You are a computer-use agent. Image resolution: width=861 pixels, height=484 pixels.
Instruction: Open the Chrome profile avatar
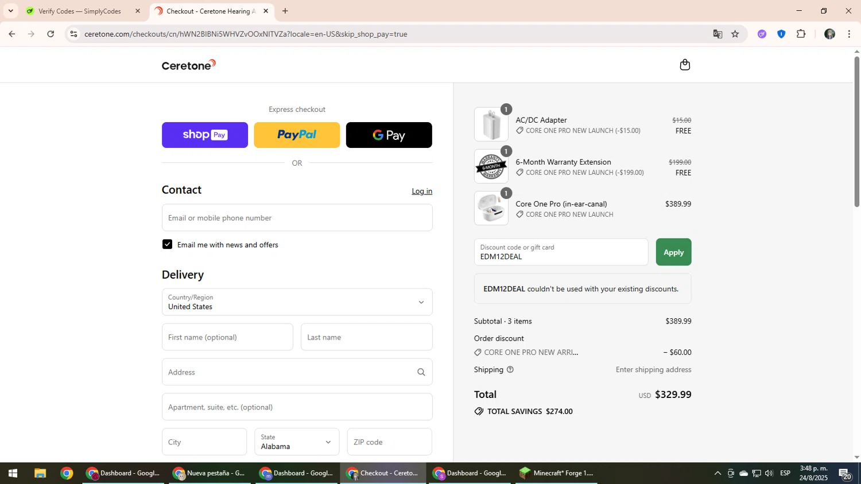(829, 34)
